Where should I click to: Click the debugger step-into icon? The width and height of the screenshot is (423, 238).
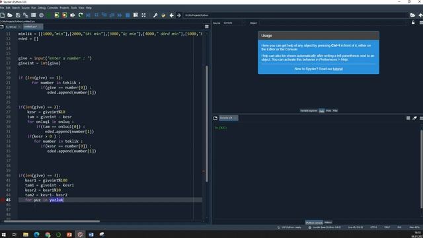(104, 15)
